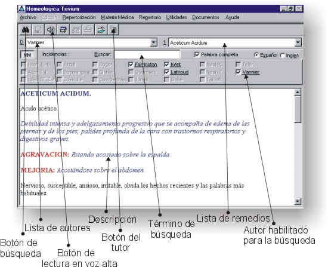Click the greyed-out printer toolbar icon
Screen dimensions: 328x267
click(88, 29)
